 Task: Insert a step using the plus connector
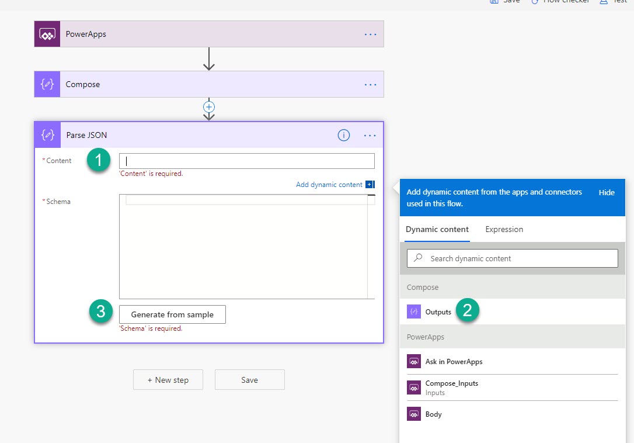point(209,107)
